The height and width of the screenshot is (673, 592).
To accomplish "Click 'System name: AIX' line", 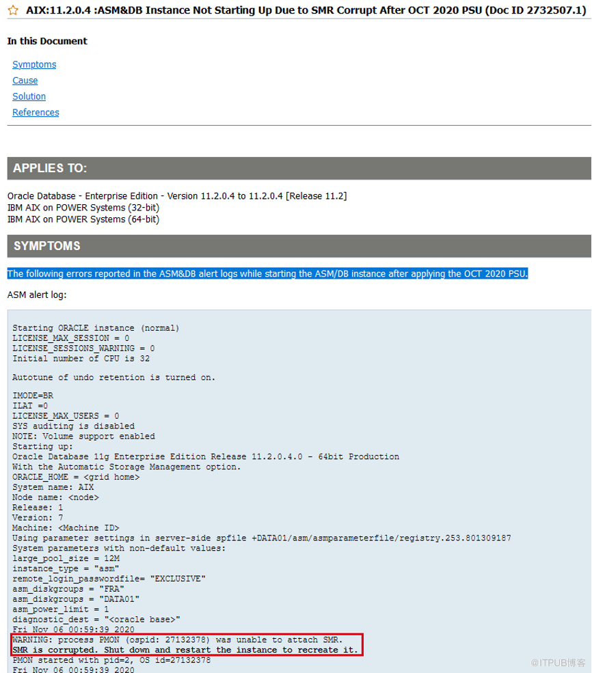I will (x=53, y=488).
